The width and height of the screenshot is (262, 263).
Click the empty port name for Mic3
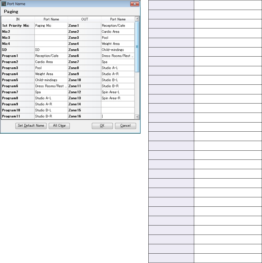(x=51, y=38)
